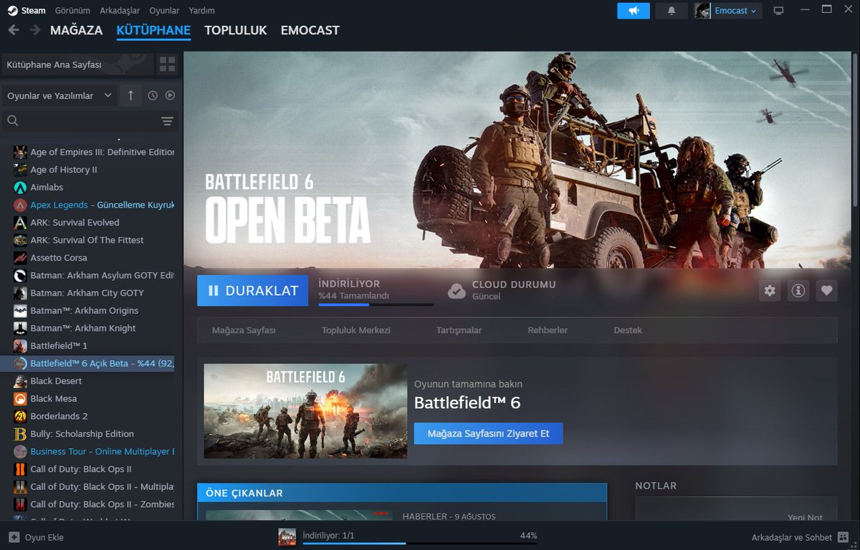Open the Arkadaşlar menu
Screen dimensions: 860x550
[120, 11]
